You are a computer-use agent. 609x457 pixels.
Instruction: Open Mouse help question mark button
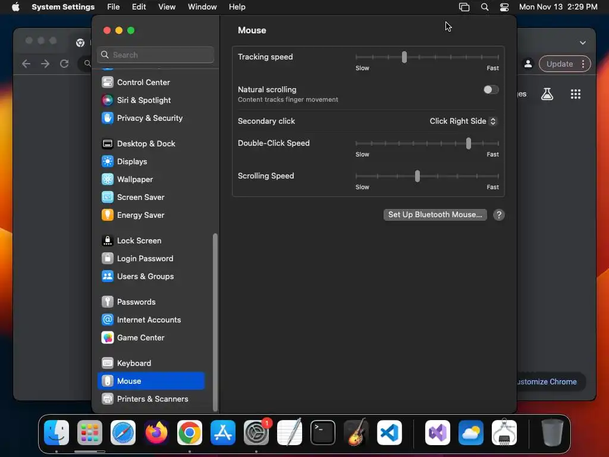point(499,215)
